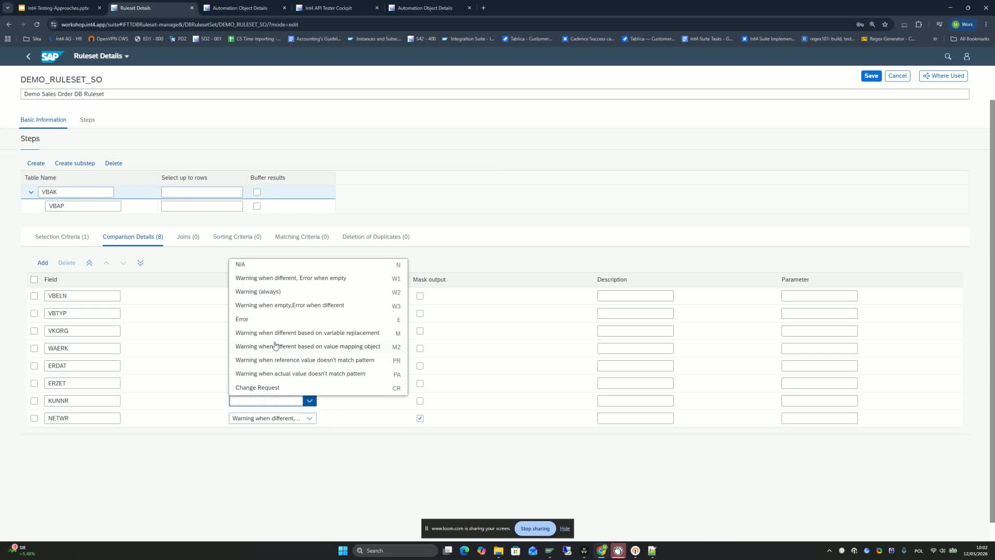Focus the ruleset description input field

click(x=494, y=94)
